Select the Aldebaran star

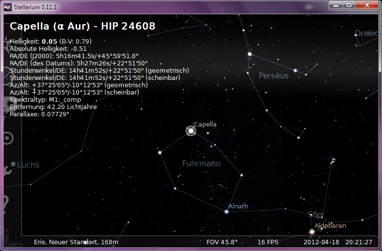[x=312, y=232]
